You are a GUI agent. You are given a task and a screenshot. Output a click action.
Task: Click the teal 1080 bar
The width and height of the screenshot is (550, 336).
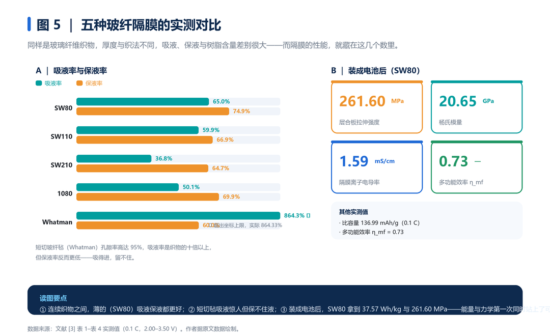pyautogui.click(x=127, y=187)
